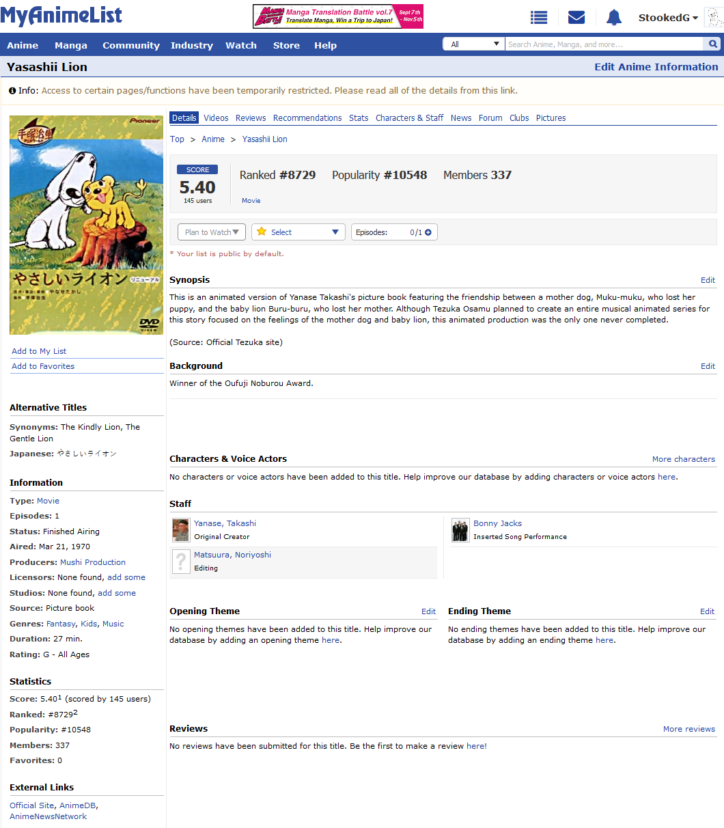Open the Anime menu
The image size is (724, 828).
23,45
